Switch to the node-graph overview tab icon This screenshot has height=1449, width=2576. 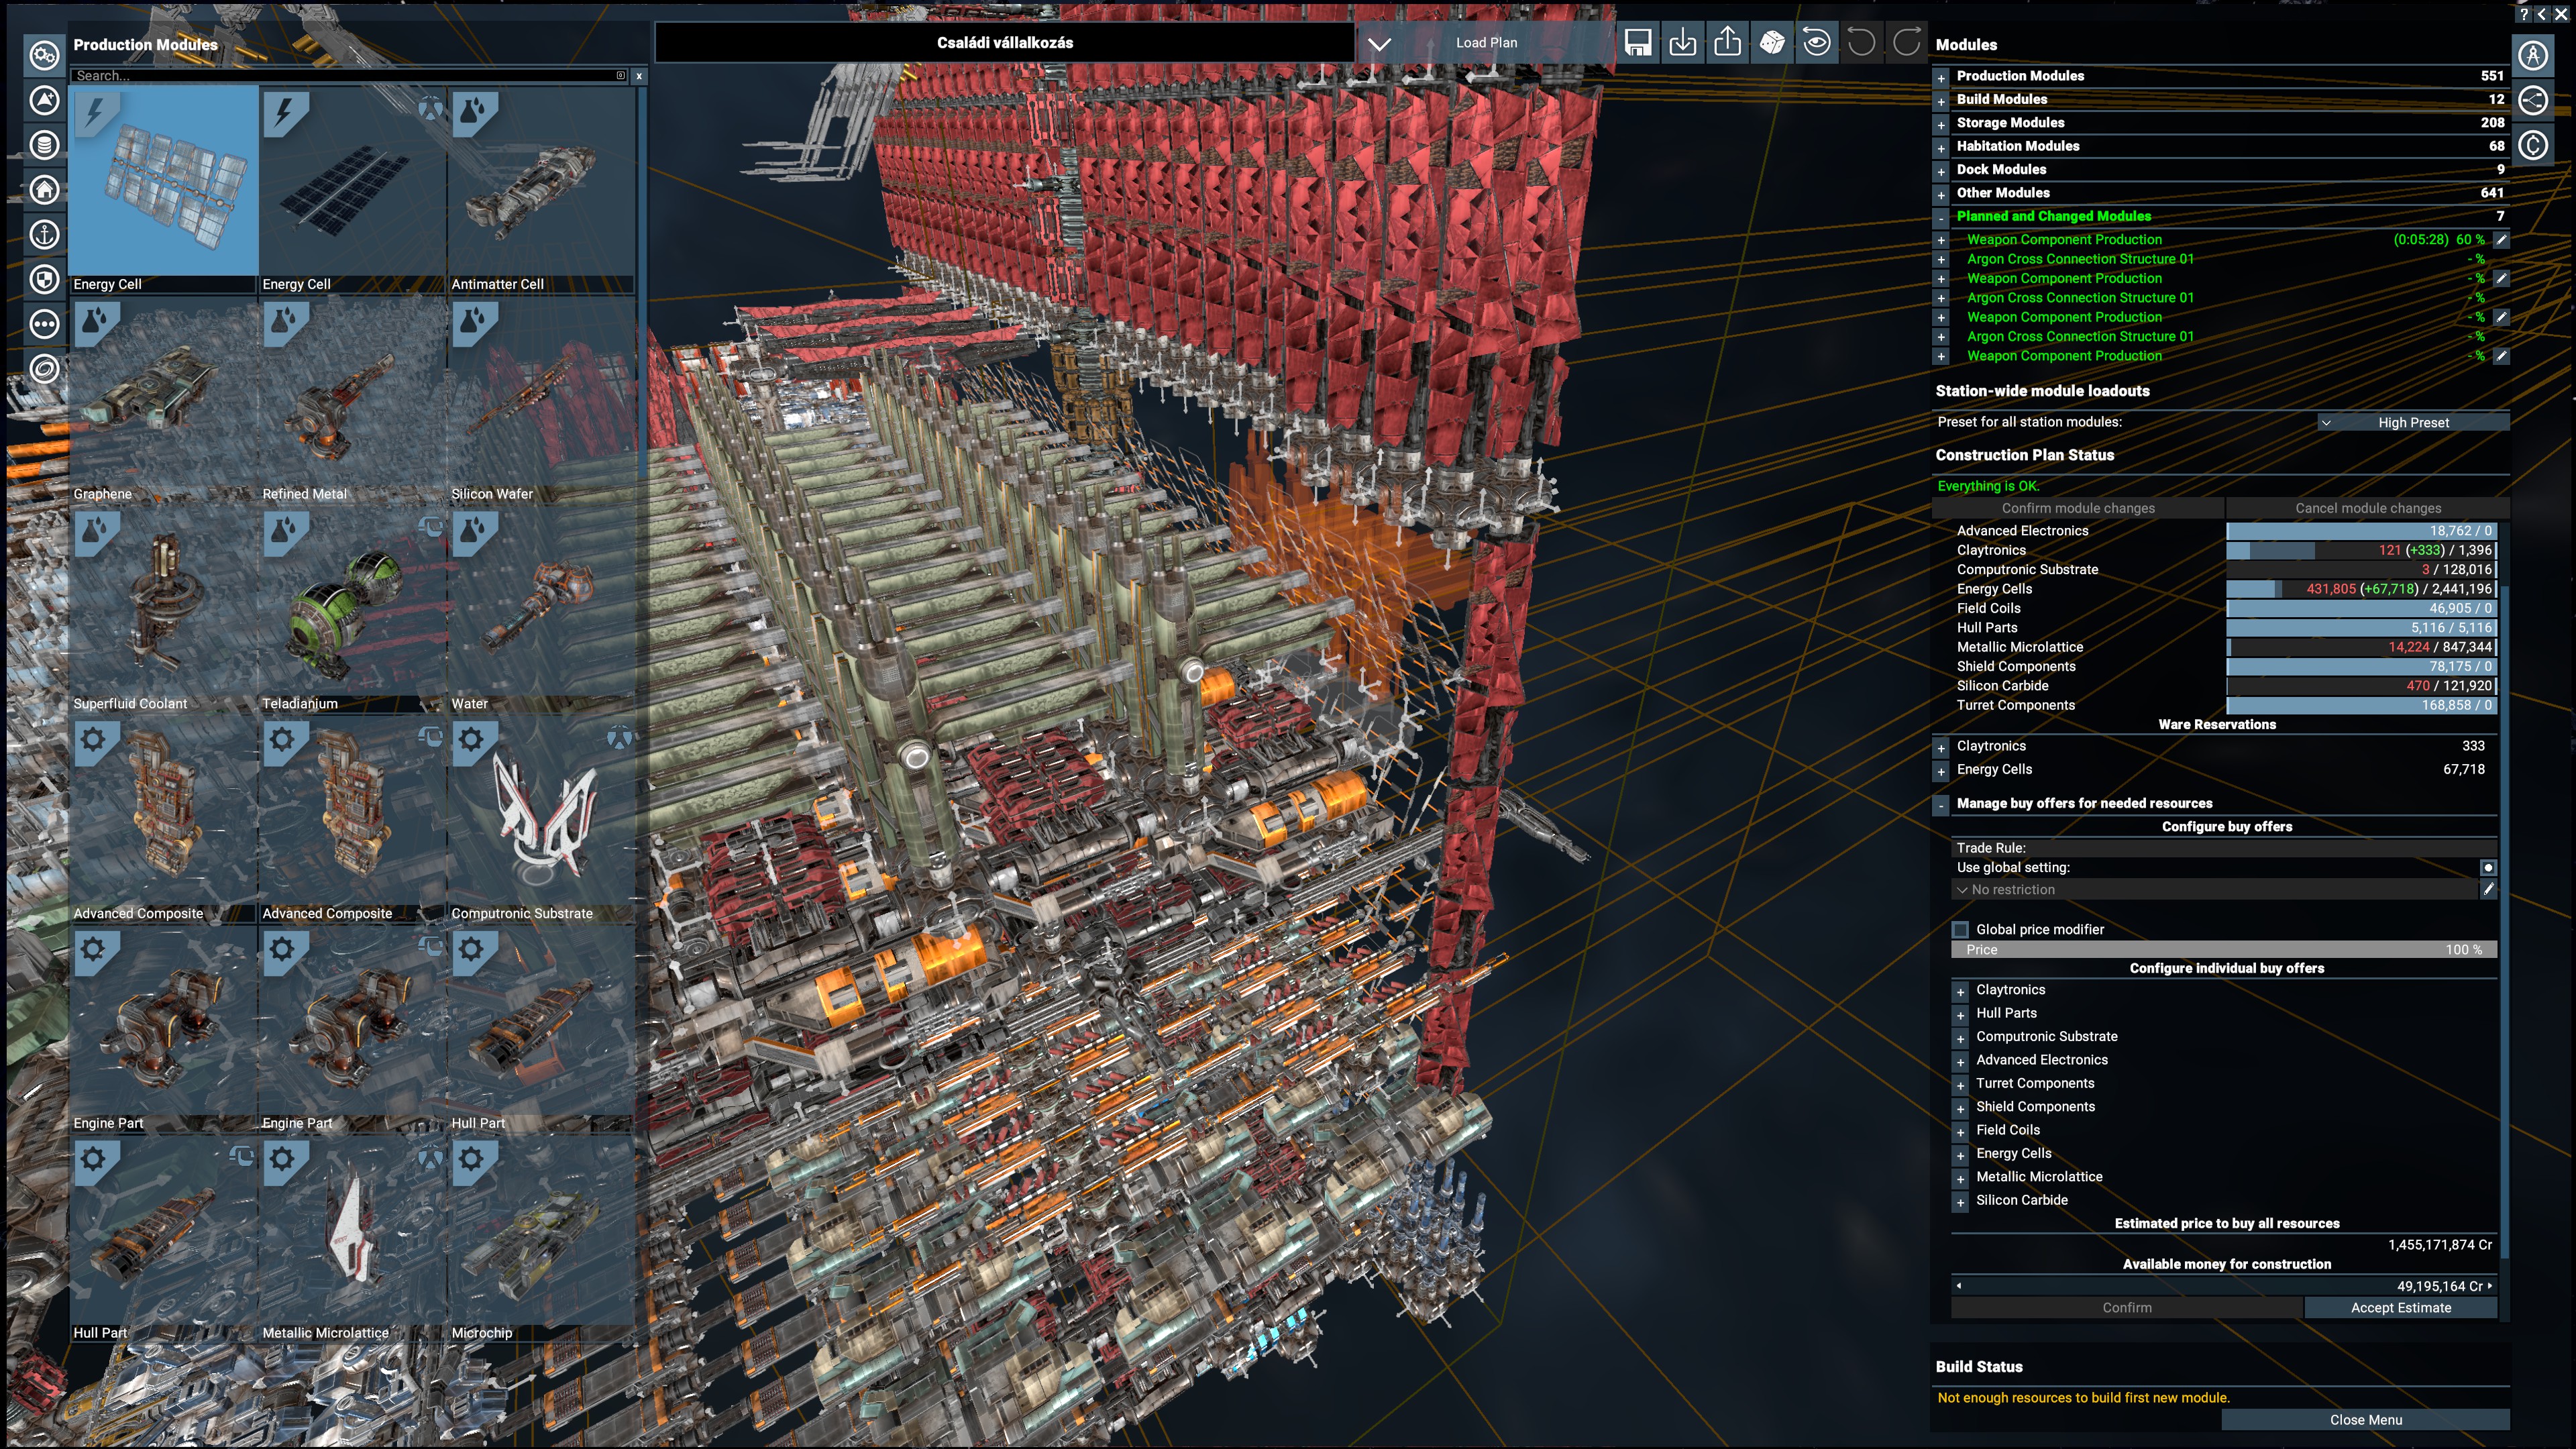click(2533, 100)
